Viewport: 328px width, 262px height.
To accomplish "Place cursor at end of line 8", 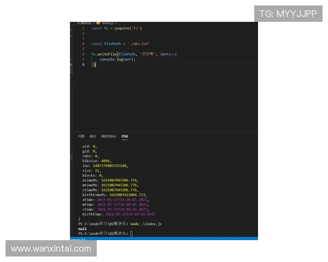I will click(96, 64).
